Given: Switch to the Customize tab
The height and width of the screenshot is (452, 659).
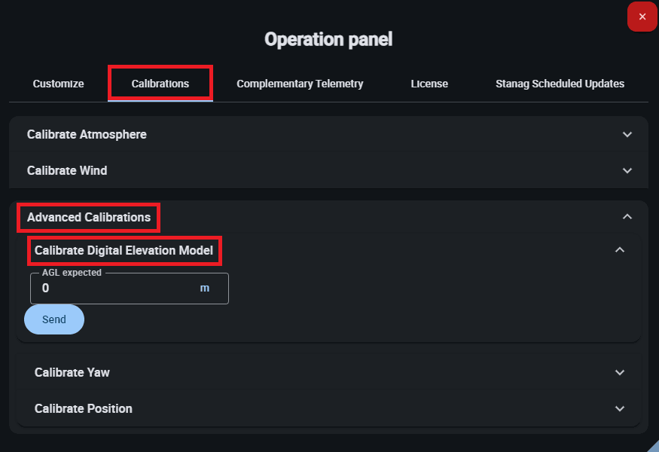Looking at the screenshot, I should click(x=58, y=84).
